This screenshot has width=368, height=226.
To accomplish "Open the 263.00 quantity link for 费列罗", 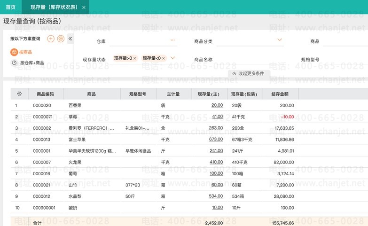I will click(x=216, y=128).
